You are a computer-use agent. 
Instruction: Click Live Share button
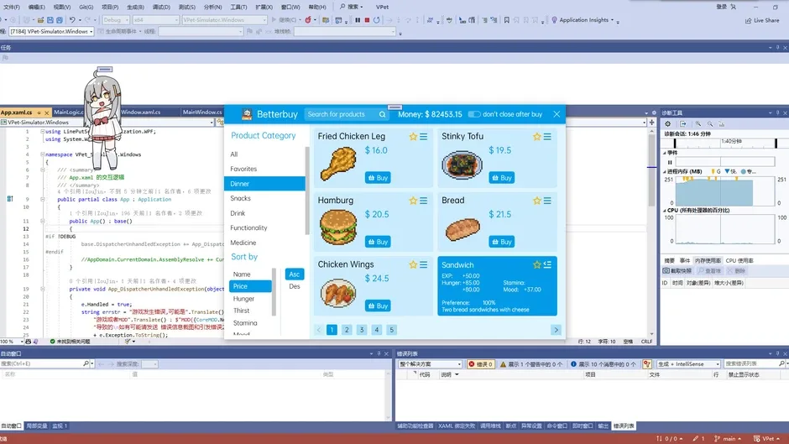pyautogui.click(x=762, y=20)
